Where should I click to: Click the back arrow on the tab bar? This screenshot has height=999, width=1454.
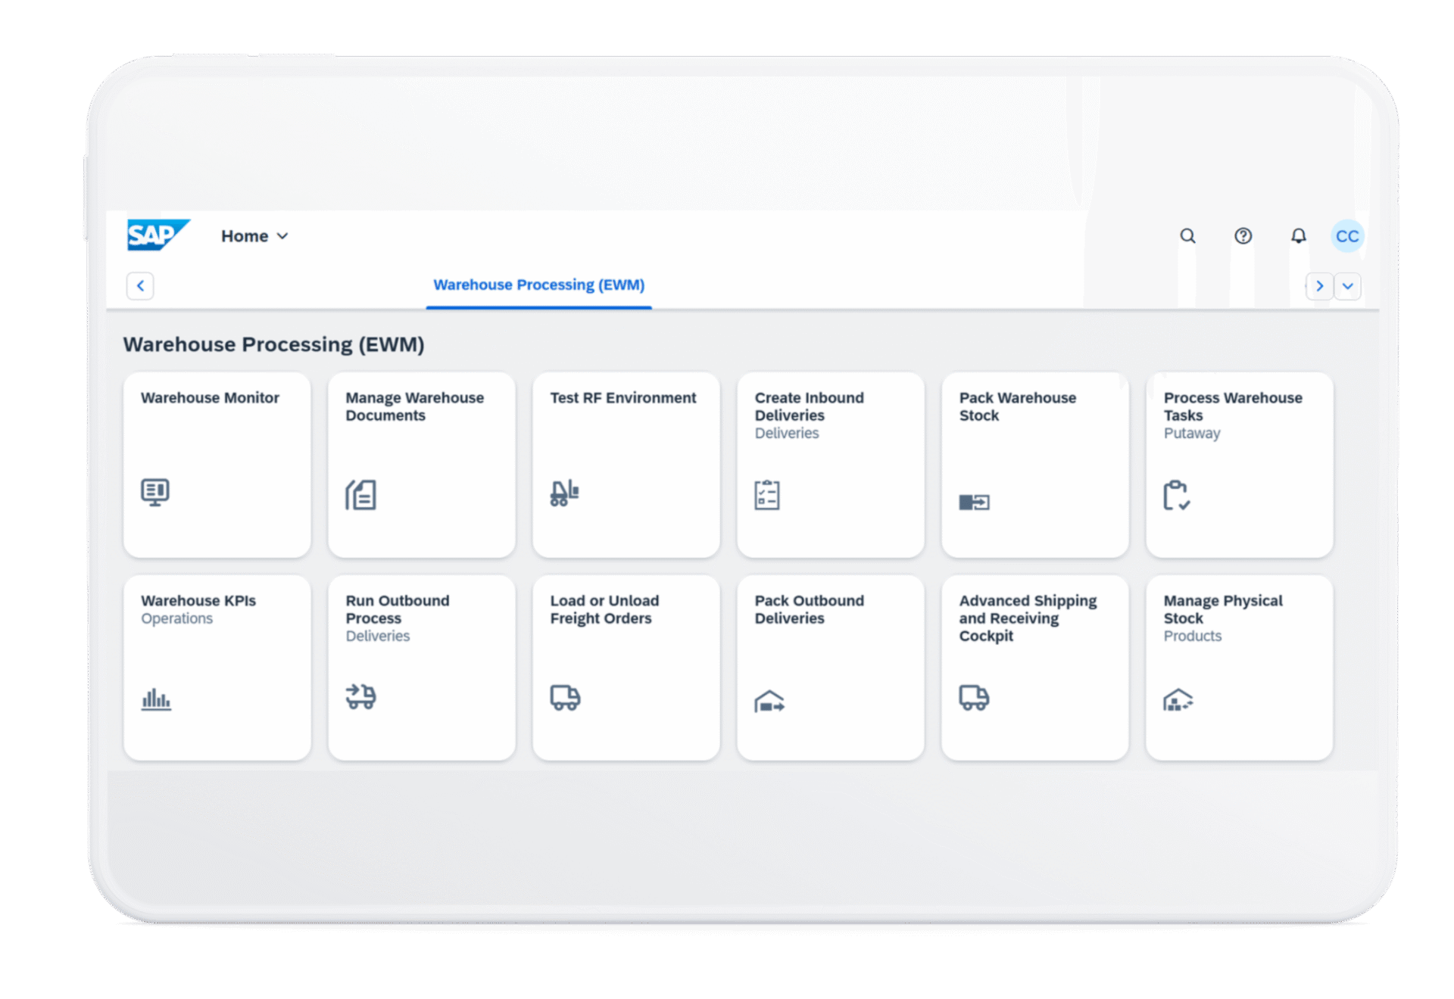pyautogui.click(x=140, y=285)
